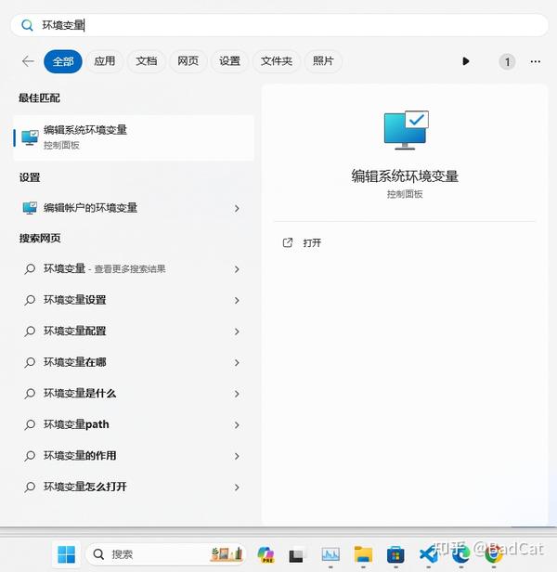Image resolution: width=557 pixels, height=572 pixels.
Task: Open the three-dot more options menu
Action: tap(535, 61)
